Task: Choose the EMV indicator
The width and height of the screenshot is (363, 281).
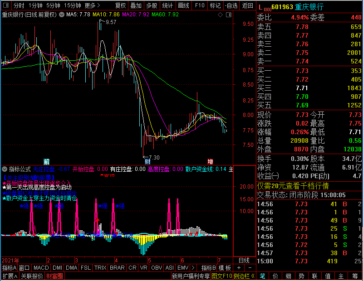Action: tap(183, 268)
